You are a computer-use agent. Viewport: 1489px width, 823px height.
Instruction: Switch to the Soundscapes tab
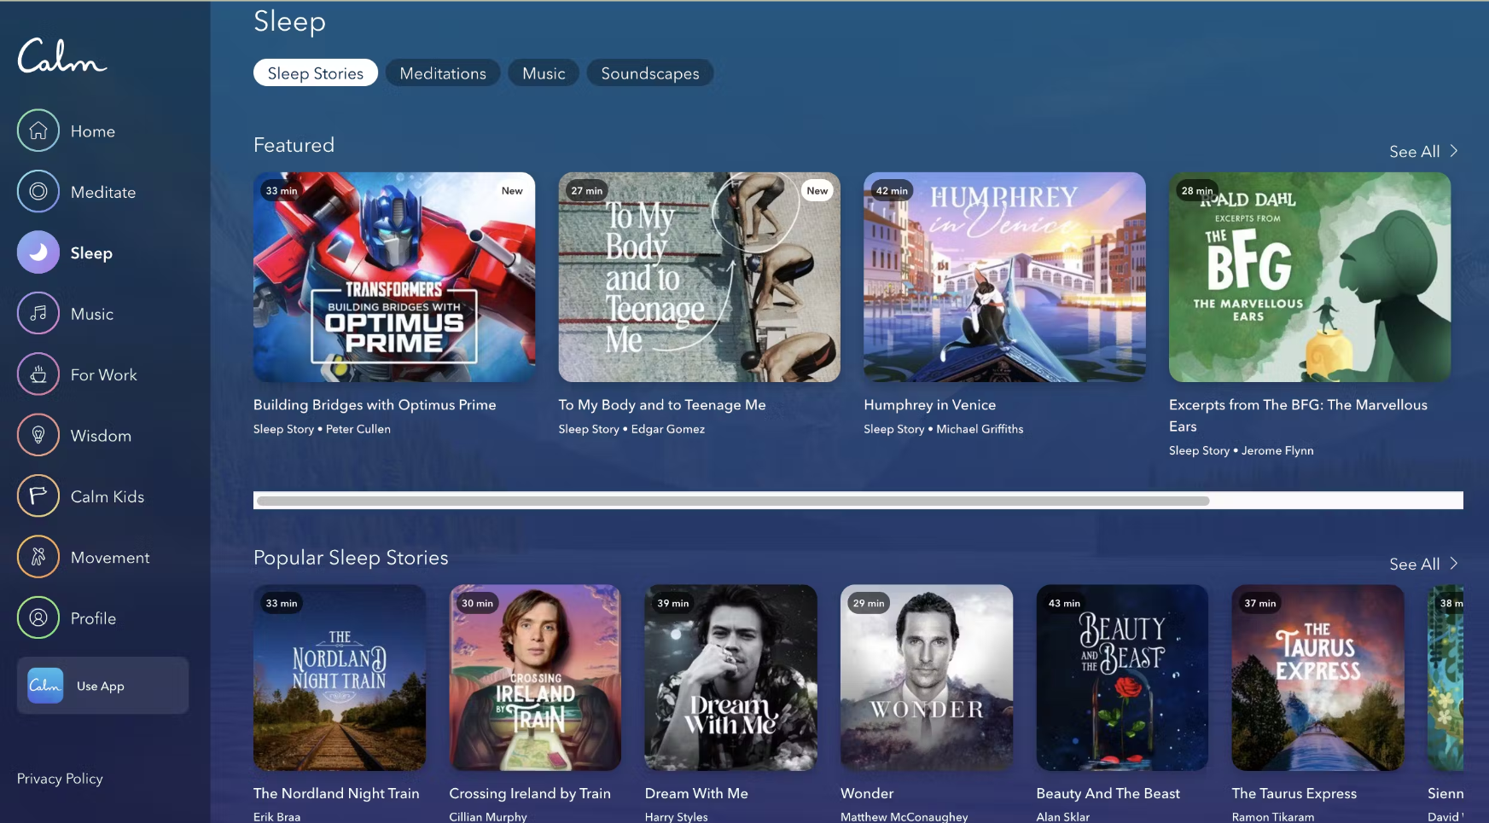tap(649, 73)
